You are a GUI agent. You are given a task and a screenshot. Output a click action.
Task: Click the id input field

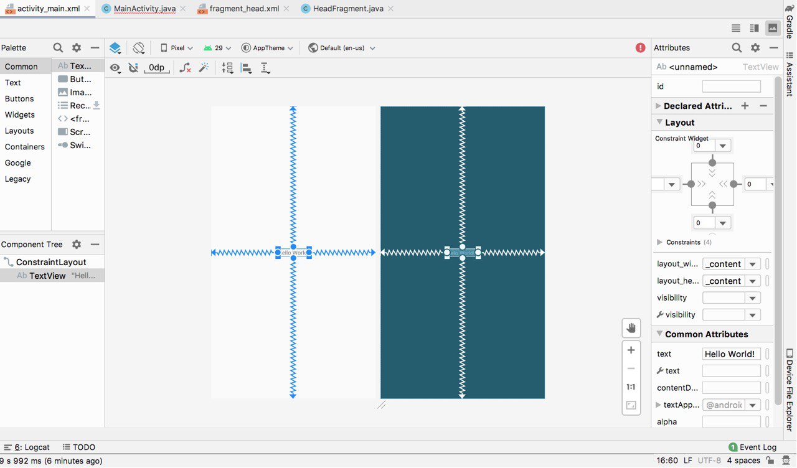(x=732, y=87)
